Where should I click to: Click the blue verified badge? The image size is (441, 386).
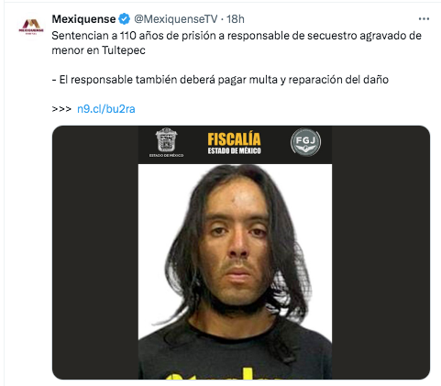[125, 19]
